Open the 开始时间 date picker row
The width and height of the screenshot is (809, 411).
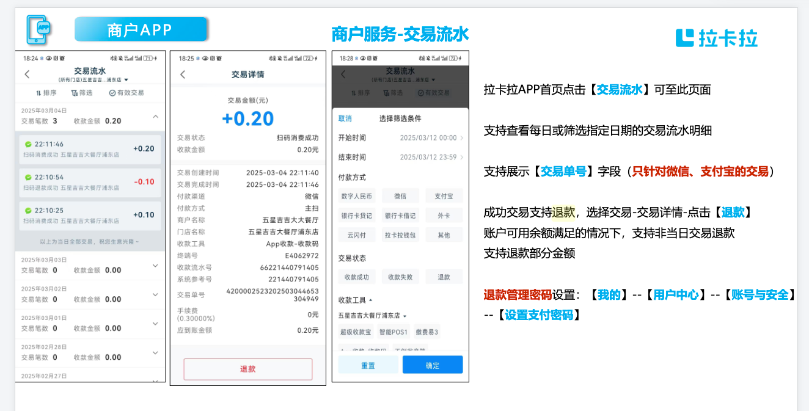pyautogui.click(x=401, y=138)
